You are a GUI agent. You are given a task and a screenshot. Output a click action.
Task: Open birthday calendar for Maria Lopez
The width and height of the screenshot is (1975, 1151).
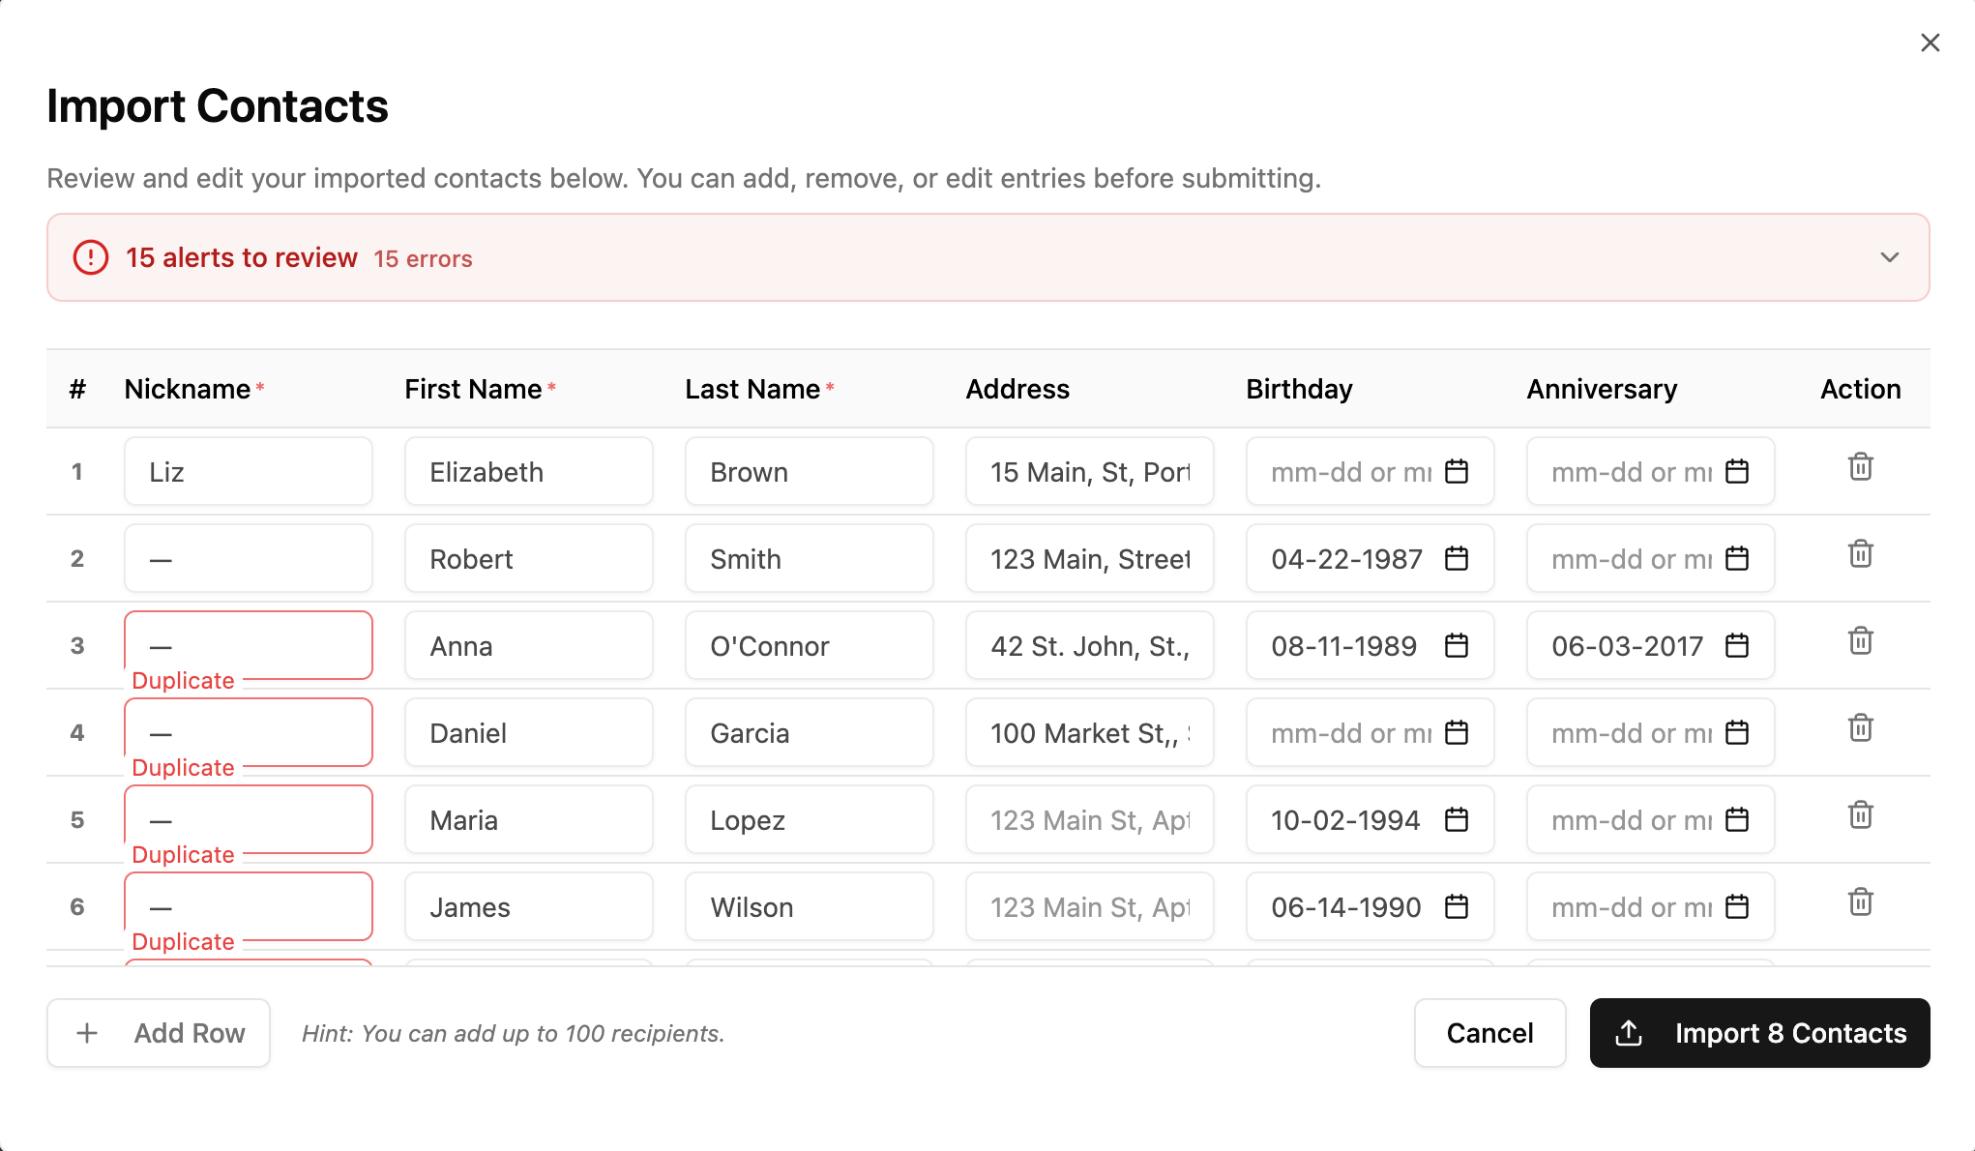1456,819
